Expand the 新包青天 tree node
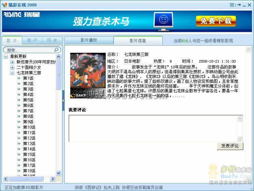 [12, 62]
